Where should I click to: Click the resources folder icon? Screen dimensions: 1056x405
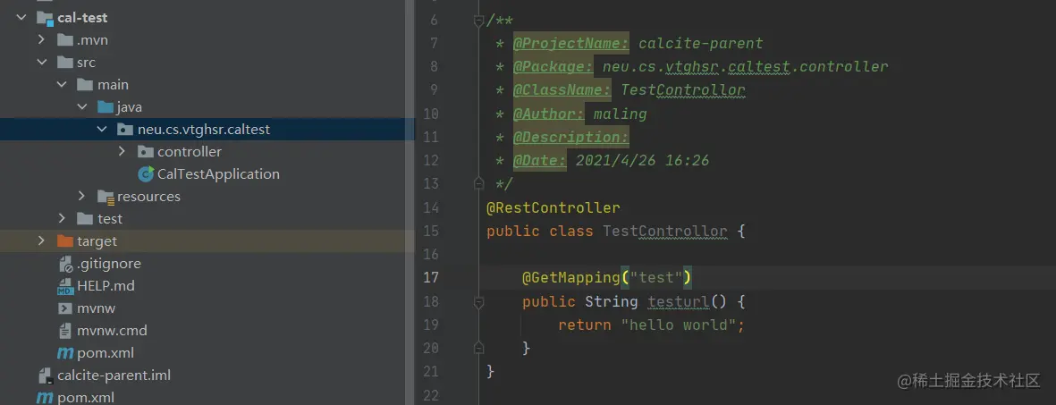pos(106,197)
